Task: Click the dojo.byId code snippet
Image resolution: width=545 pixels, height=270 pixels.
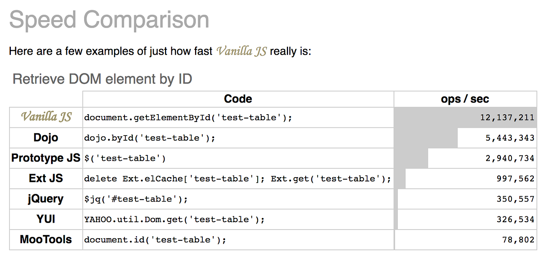Action: click(149, 138)
